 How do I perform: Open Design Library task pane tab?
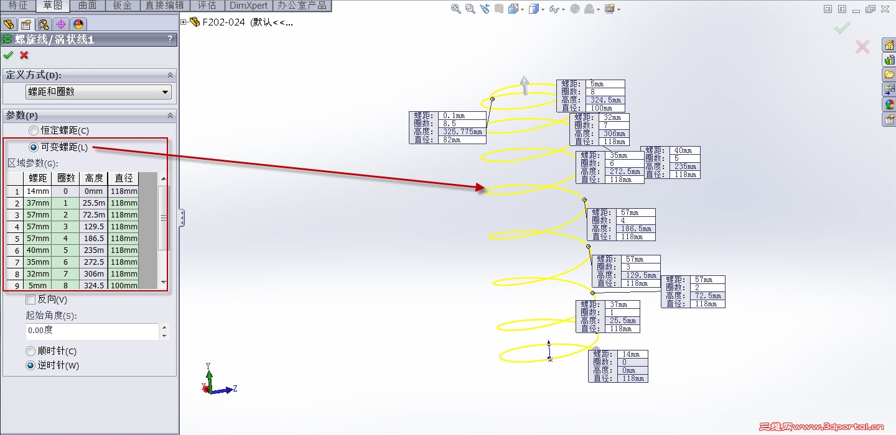pos(889,60)
